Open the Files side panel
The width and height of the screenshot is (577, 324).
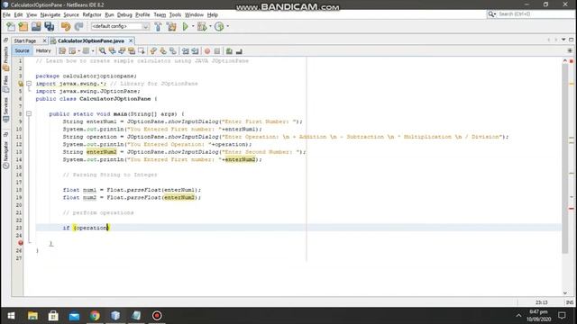click(x=5, y=84)
